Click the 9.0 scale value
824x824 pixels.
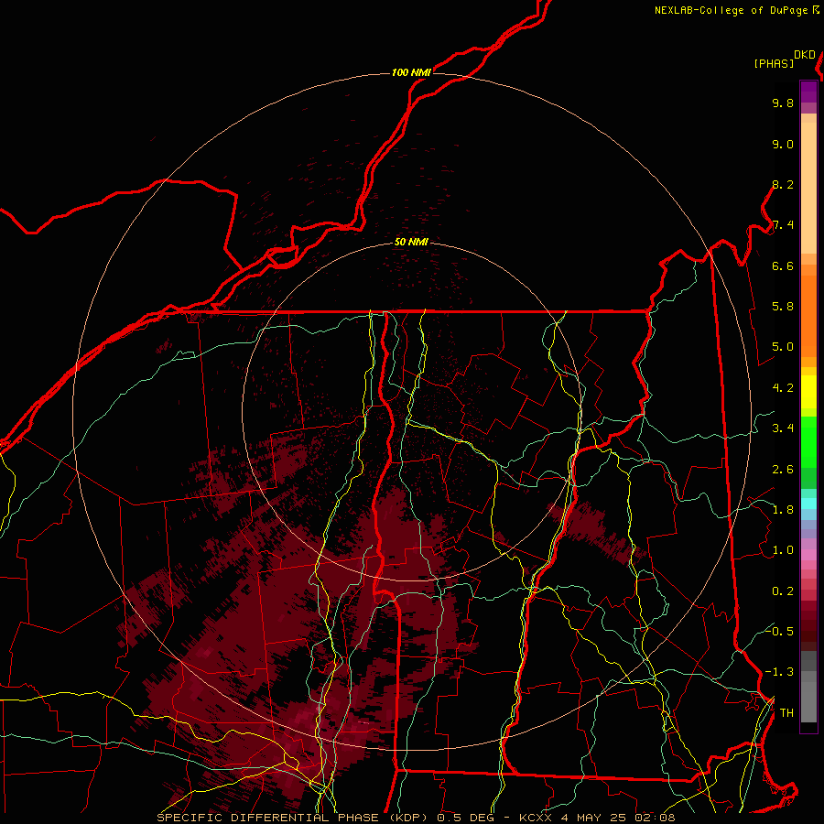(783, 144)
